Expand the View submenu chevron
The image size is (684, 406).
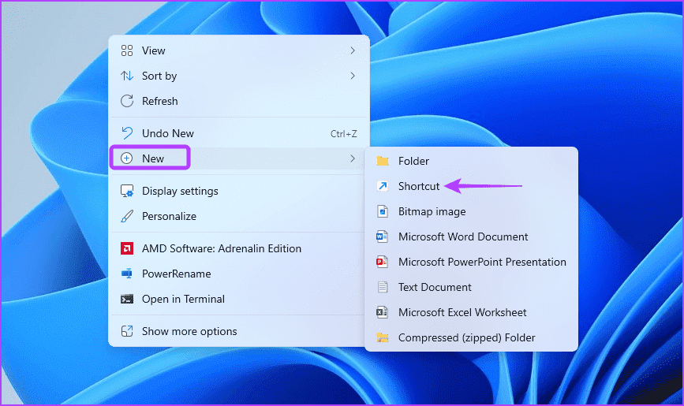353,50
